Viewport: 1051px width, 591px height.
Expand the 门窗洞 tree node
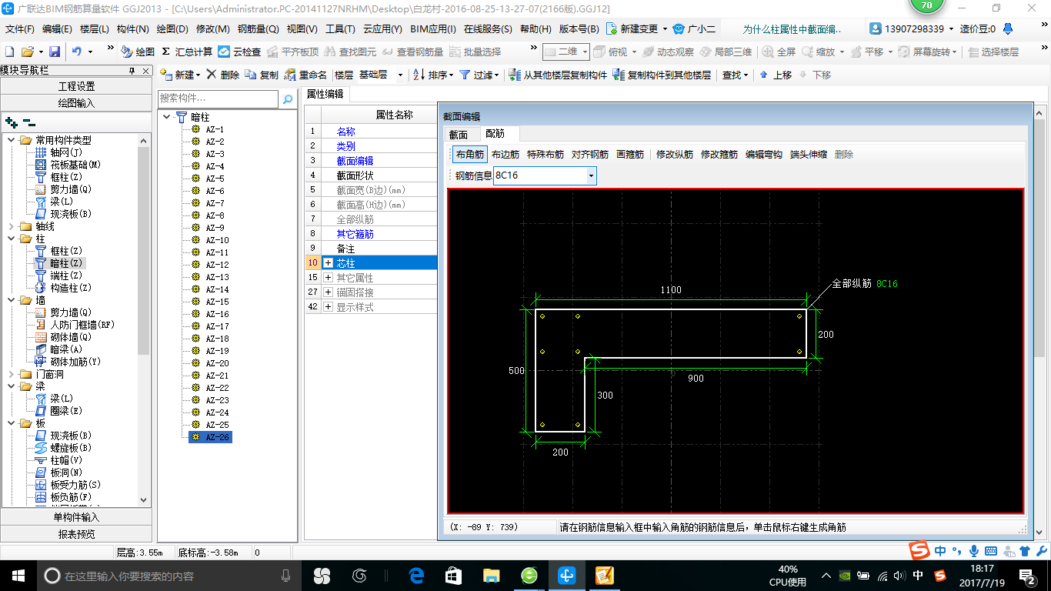pyautogui.click(x=11, y=374)
